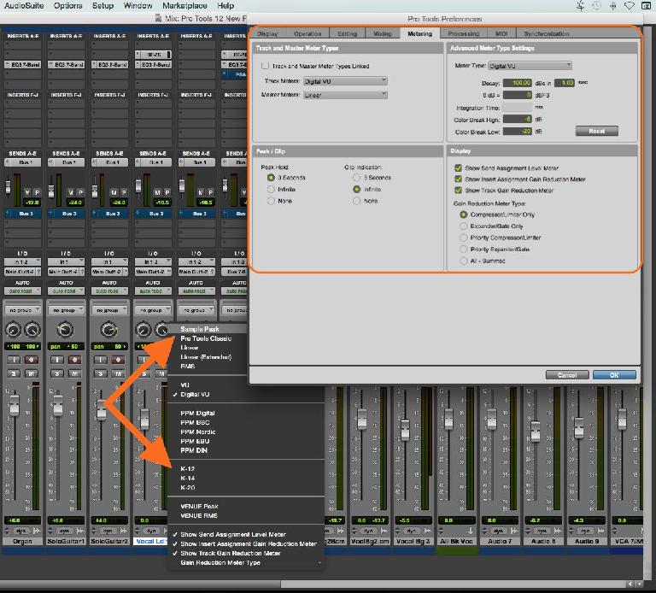Viewport: 656px width, 593px height.
Task: Open the Time Machine menu bar icon
Action: tap(596, 5)
